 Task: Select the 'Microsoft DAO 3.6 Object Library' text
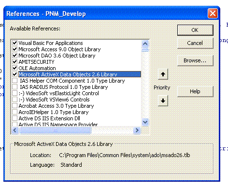pyautogui.click(x=57, y=56)
